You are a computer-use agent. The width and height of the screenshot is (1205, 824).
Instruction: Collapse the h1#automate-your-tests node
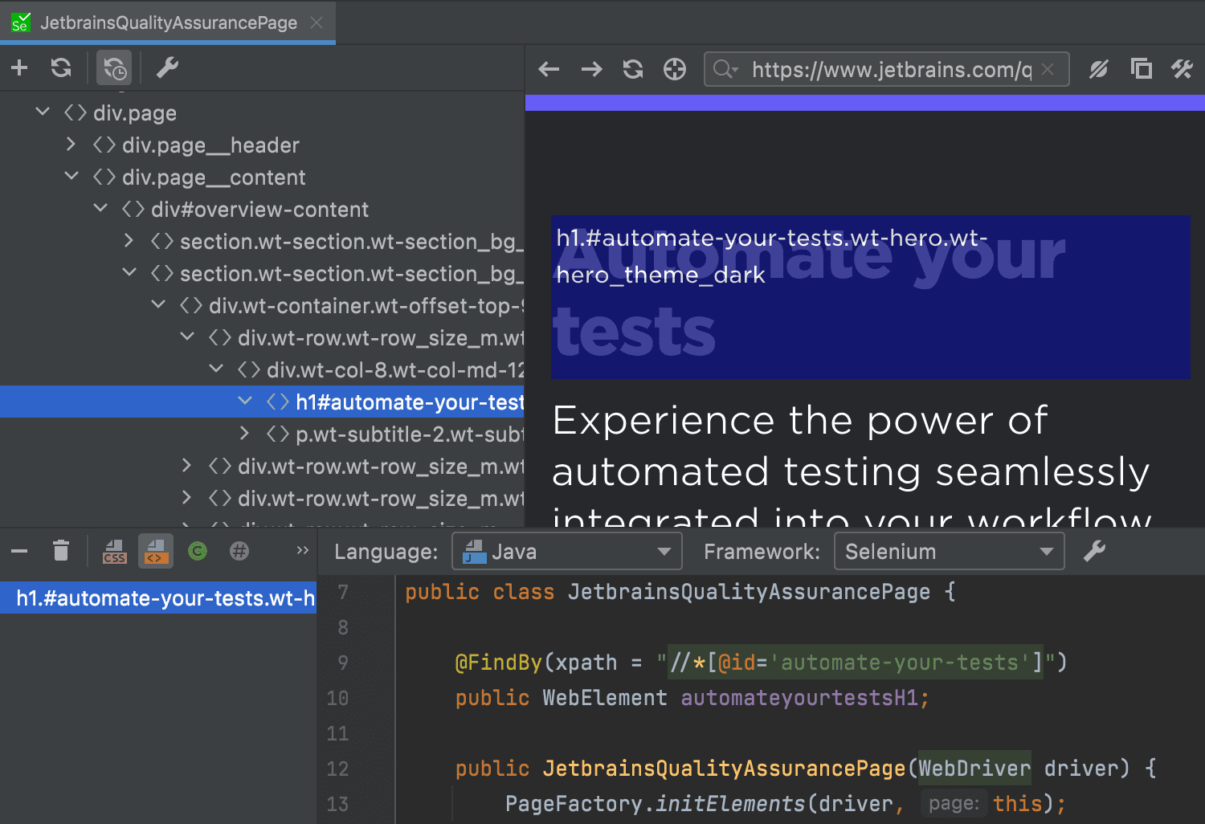(245, 402)
